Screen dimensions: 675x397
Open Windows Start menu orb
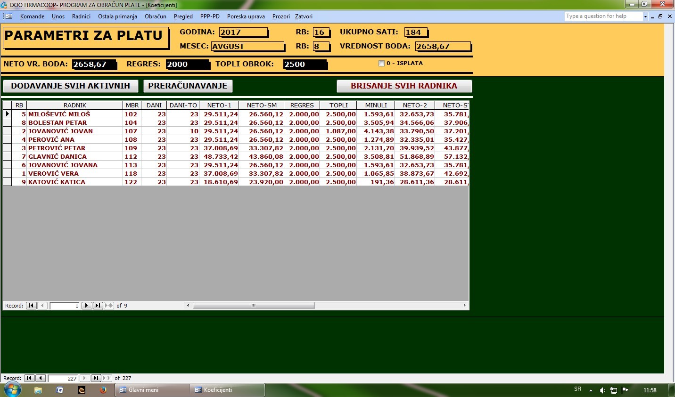[13, 390]
